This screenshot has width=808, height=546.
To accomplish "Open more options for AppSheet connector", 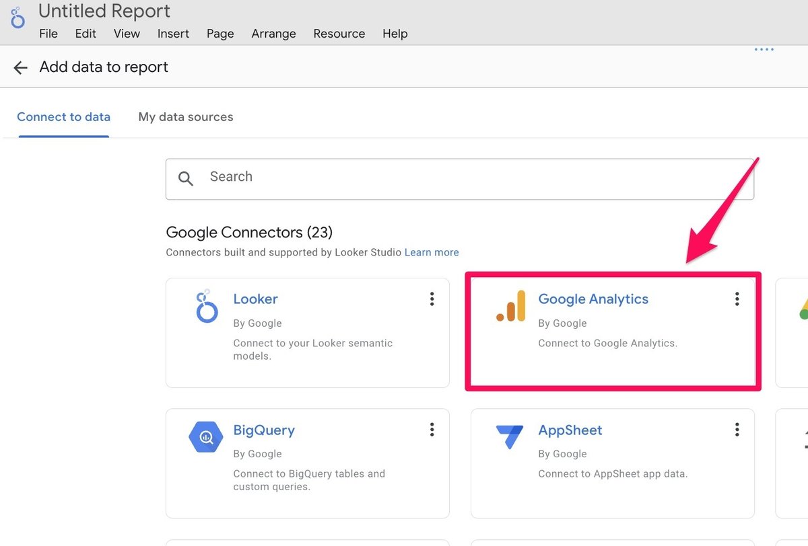I will [737, 430].
